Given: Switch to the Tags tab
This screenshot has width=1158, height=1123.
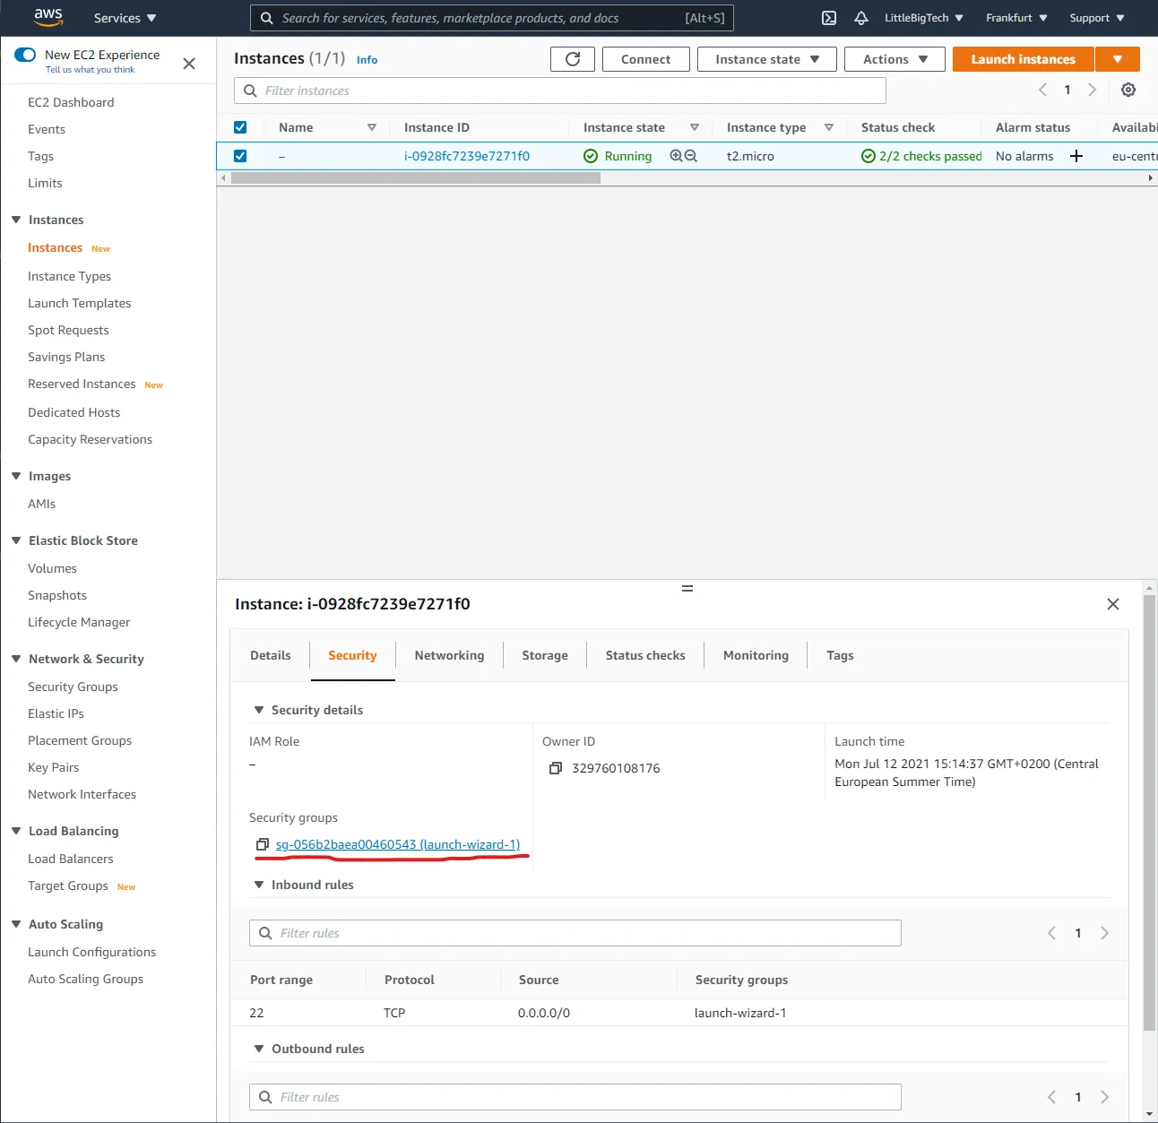Looking at the screenshot, I should pyautogui.click(x=840, y=655).
